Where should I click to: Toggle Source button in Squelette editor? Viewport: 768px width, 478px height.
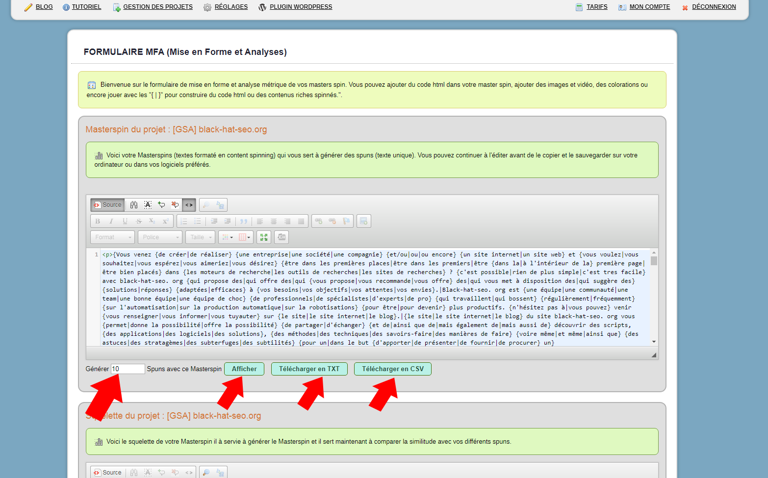click(107, 473)
